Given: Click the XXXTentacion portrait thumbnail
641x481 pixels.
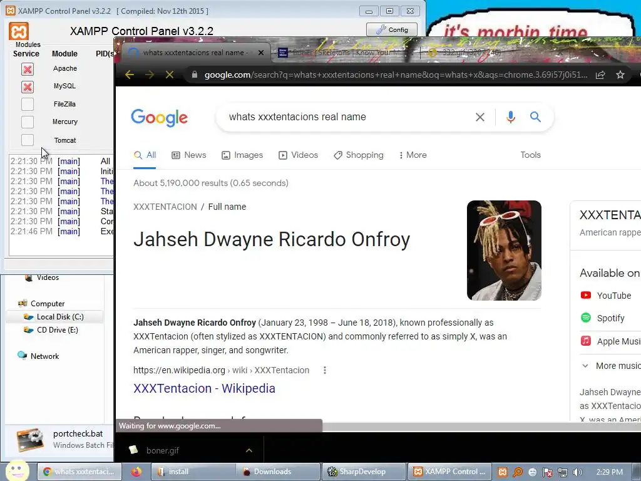Looking at the screenshot, I should (504, 251).
